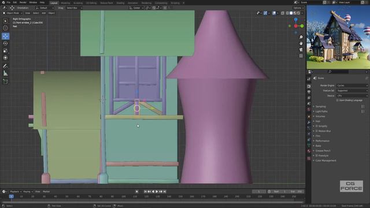Viewport: 370px width, 208px height.
Task: Open the Output properties tab icon
Action: tap(309, 92)
